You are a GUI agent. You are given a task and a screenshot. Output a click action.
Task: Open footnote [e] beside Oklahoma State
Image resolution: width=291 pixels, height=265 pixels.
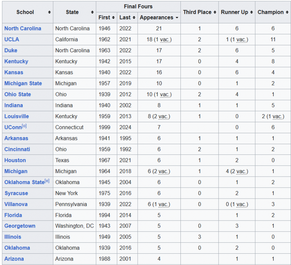point(47,181)
